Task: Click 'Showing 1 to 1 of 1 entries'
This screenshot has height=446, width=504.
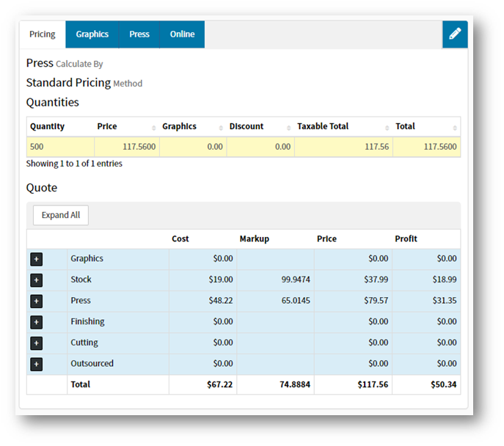Action: (74, 164)
